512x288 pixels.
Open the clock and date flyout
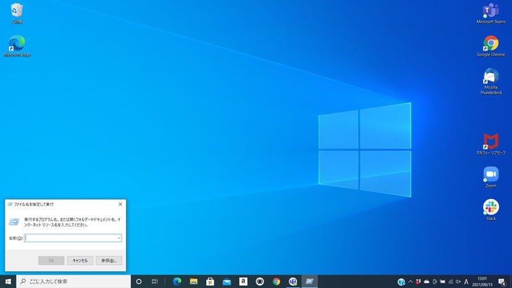482,282
